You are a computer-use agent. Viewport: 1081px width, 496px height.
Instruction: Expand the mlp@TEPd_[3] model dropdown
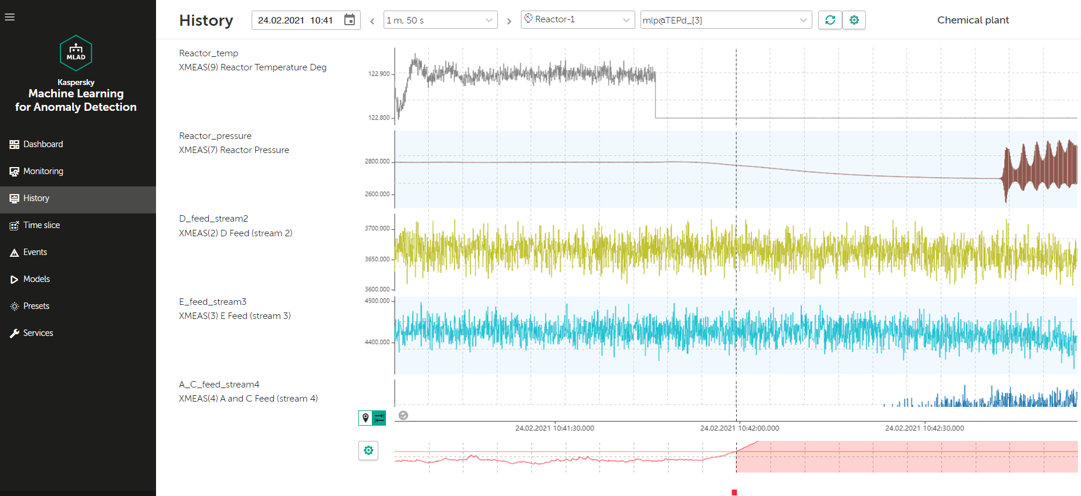[x=726, y=20]
